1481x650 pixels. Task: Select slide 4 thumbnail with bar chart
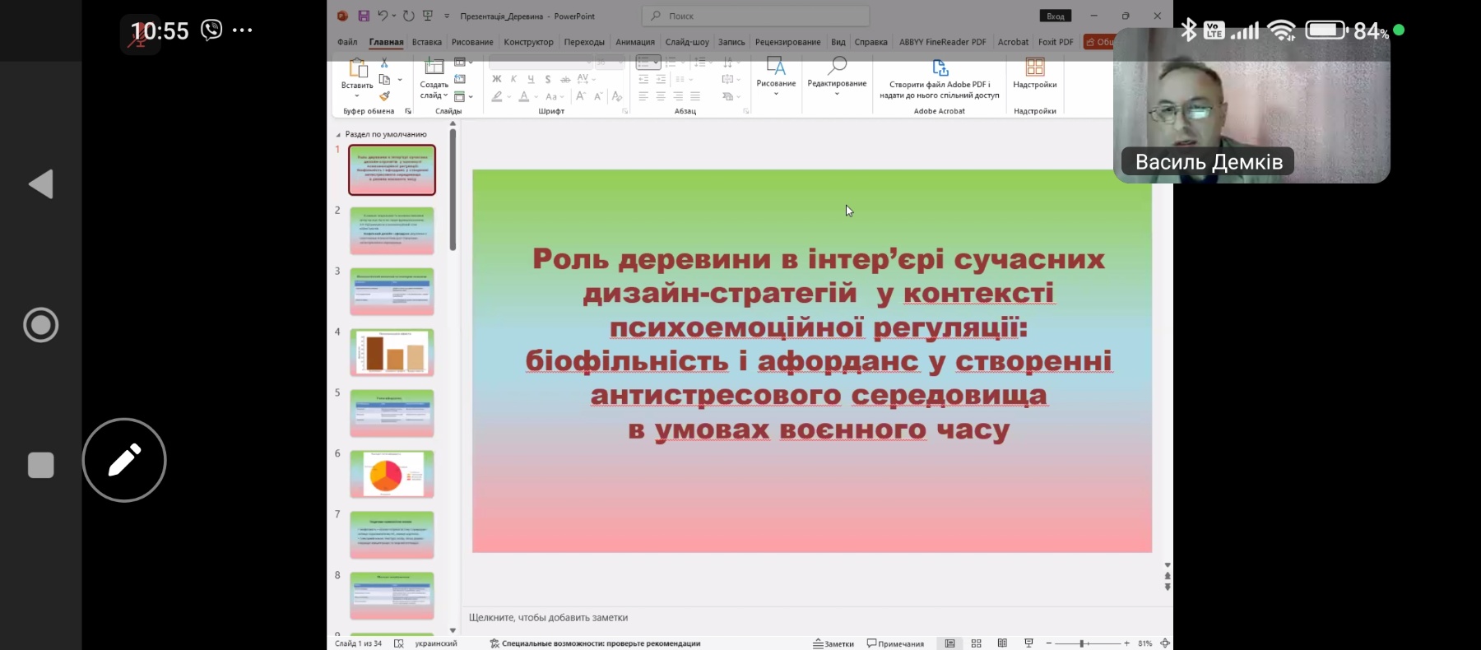[x=392, y=352]
